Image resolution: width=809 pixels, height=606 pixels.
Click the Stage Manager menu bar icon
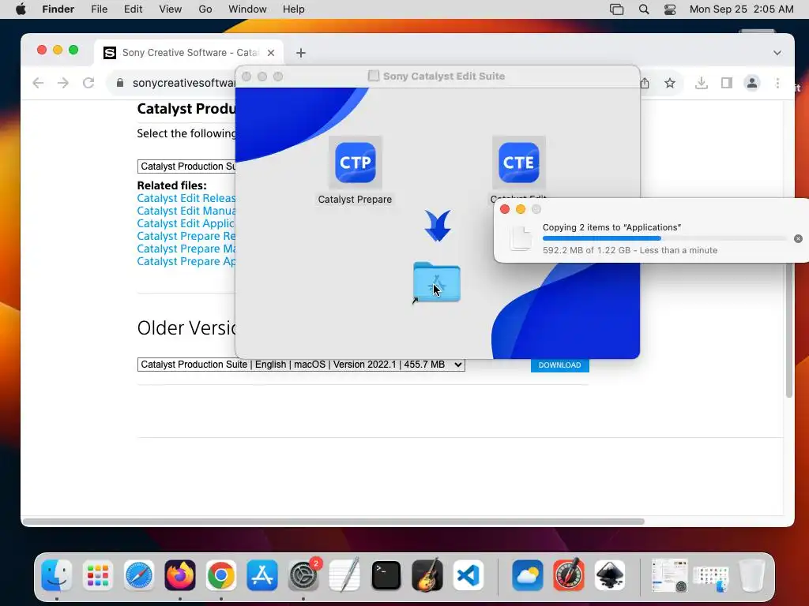tap(616, 9)
